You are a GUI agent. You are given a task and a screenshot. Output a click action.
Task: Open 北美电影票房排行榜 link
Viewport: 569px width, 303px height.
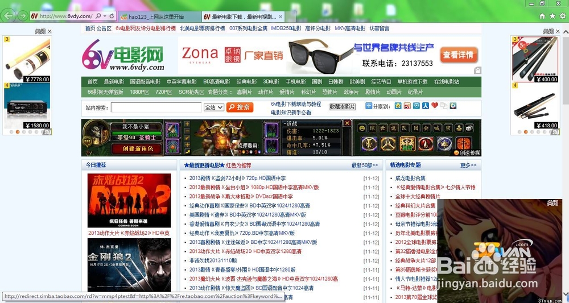(x=202, y=28)
